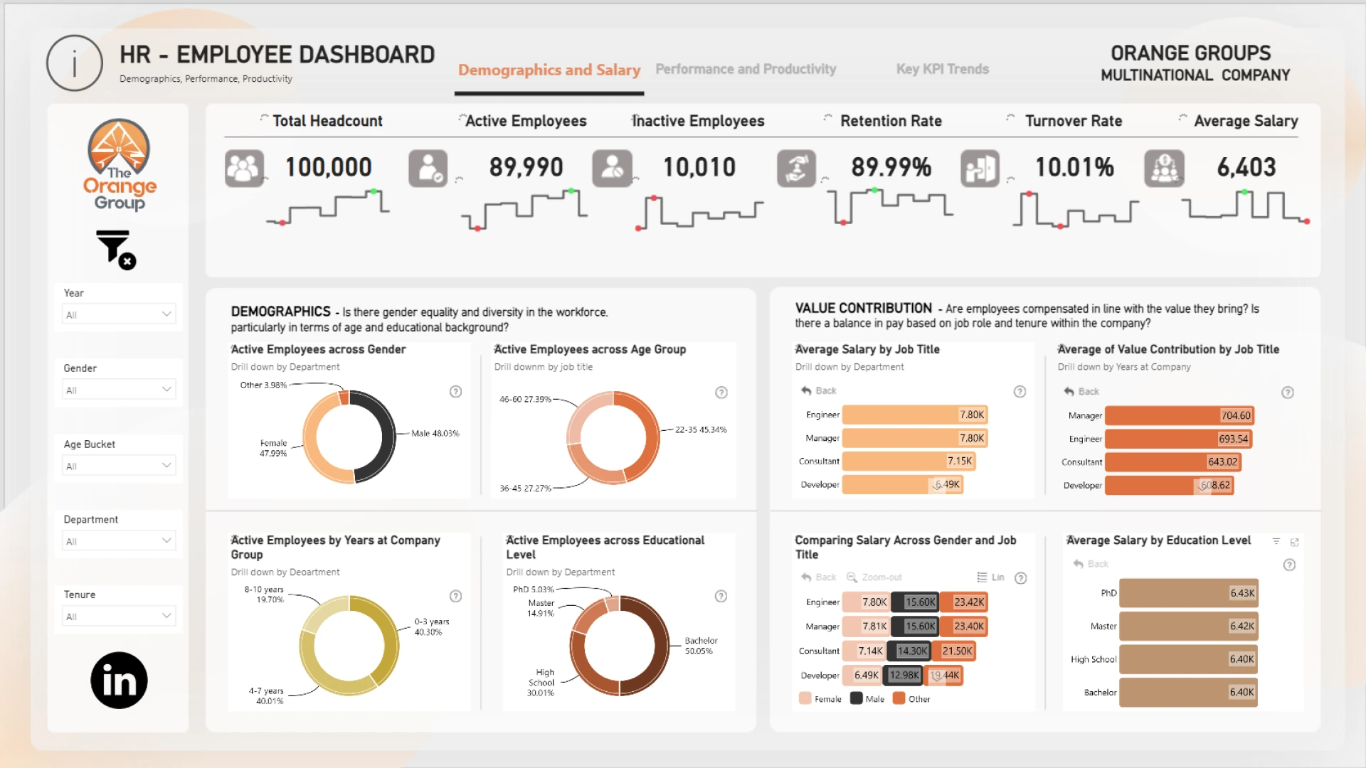Open help for Salary by Education Level
The image size is (1366, 768).
[1289, 565]
